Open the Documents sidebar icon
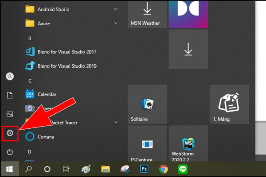Image resolution: width=266 pixels, height=177 pixels. coord(10,95)
